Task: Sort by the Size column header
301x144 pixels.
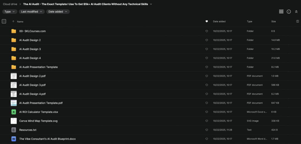Action: (x=273, y=22)
